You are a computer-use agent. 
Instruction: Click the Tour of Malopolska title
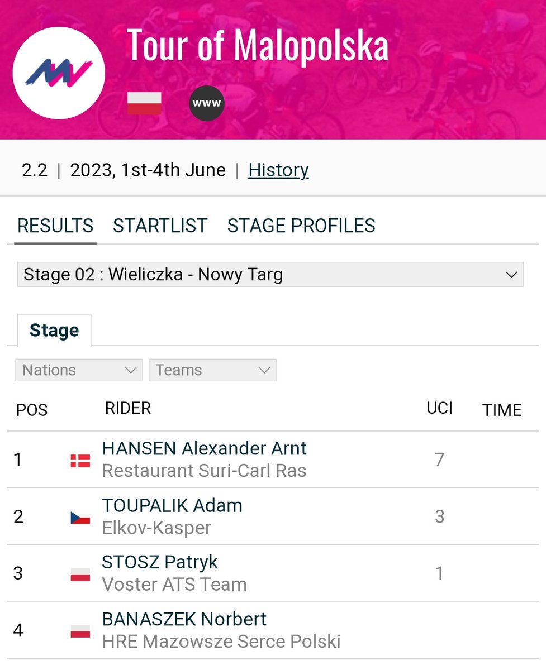(258, 45)
